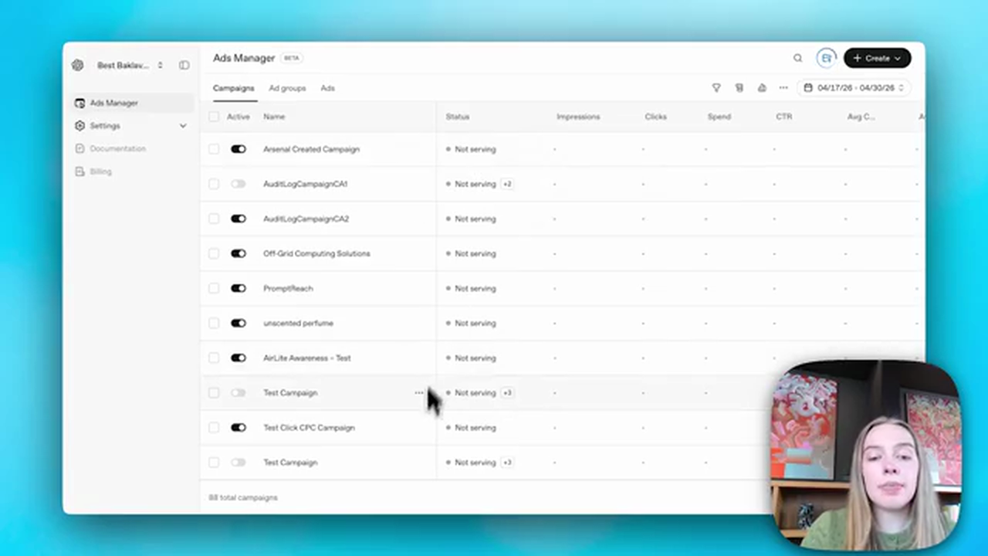Open the Create dropdown button

tap(878, 58)
